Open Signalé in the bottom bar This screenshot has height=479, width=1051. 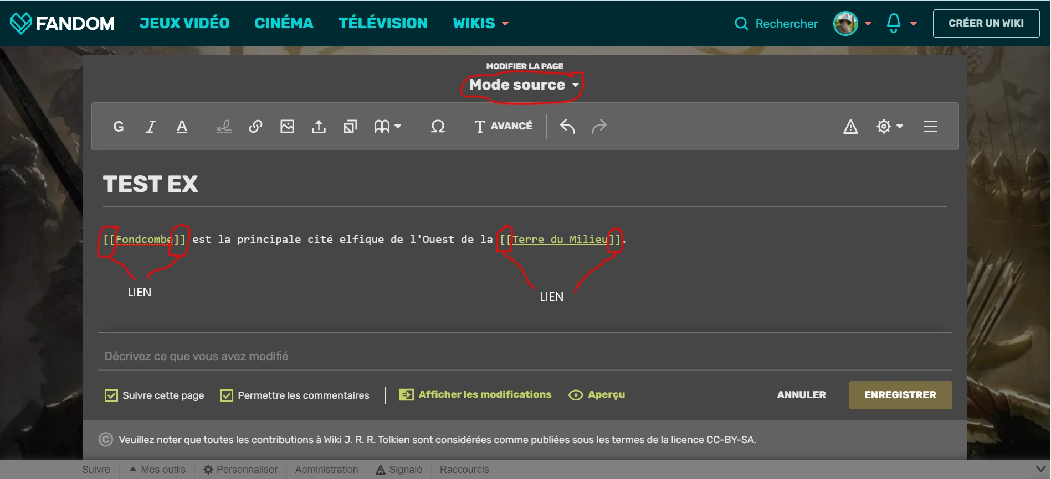399,470
